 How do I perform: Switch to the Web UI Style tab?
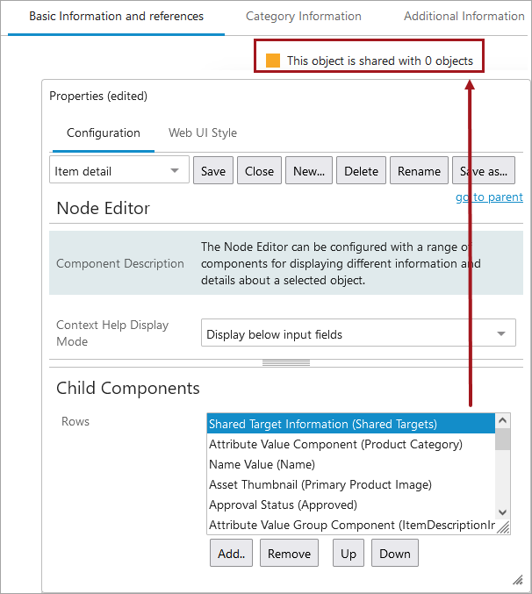click(203, 133)
